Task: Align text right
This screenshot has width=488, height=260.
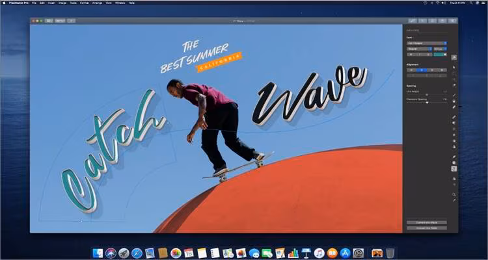Action: tap(432, 70)
